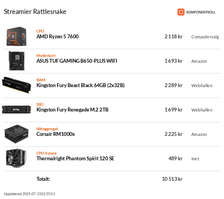This screenshot has width=224, height=199.
Task: Open Kingston Fury Renegade M.2 2TB link
Action: click(x=73, y=110)
